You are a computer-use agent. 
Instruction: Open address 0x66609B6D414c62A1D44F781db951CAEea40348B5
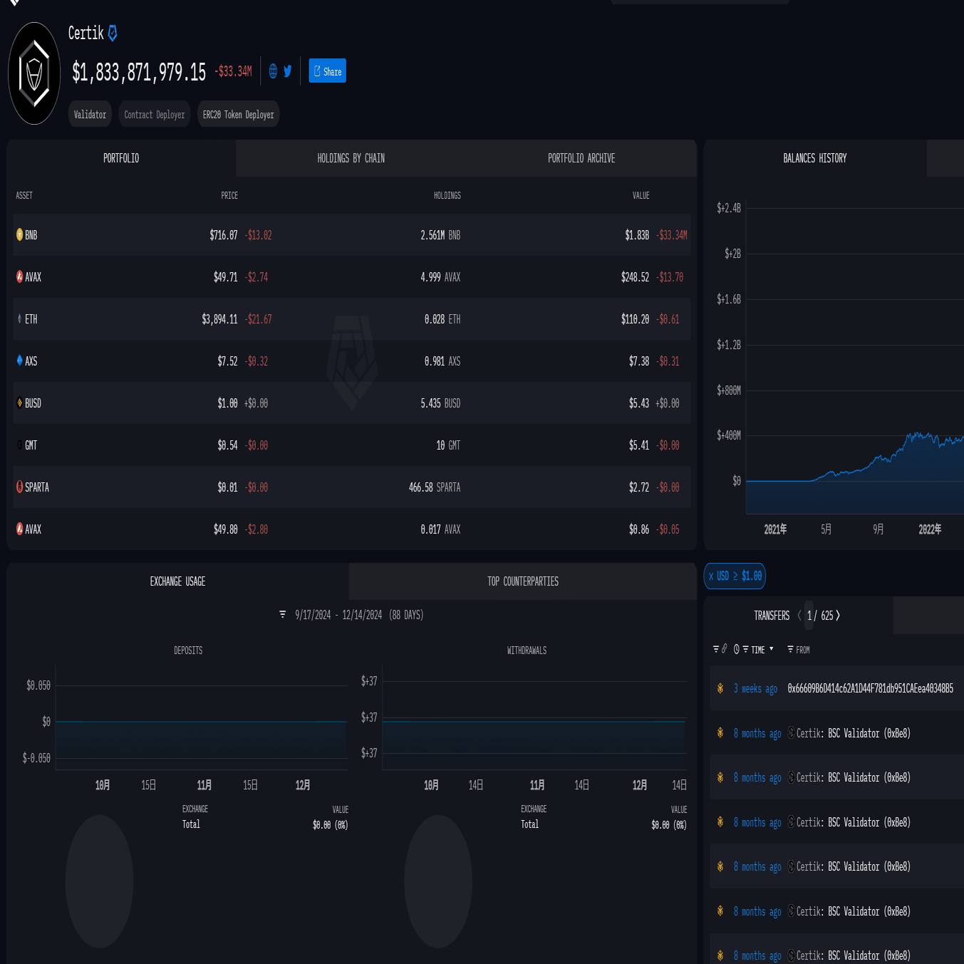tap(870, 688)
